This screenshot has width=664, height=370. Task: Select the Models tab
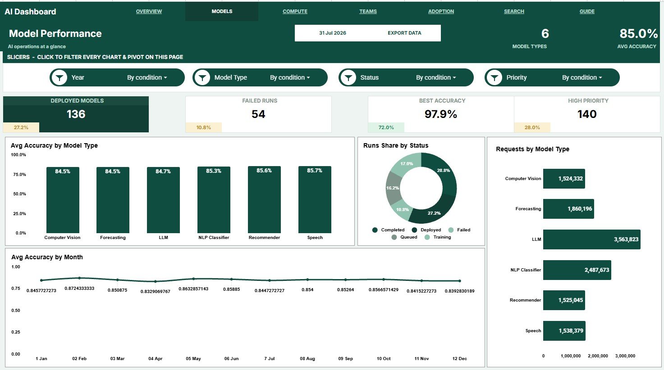[x=222, y=11]
